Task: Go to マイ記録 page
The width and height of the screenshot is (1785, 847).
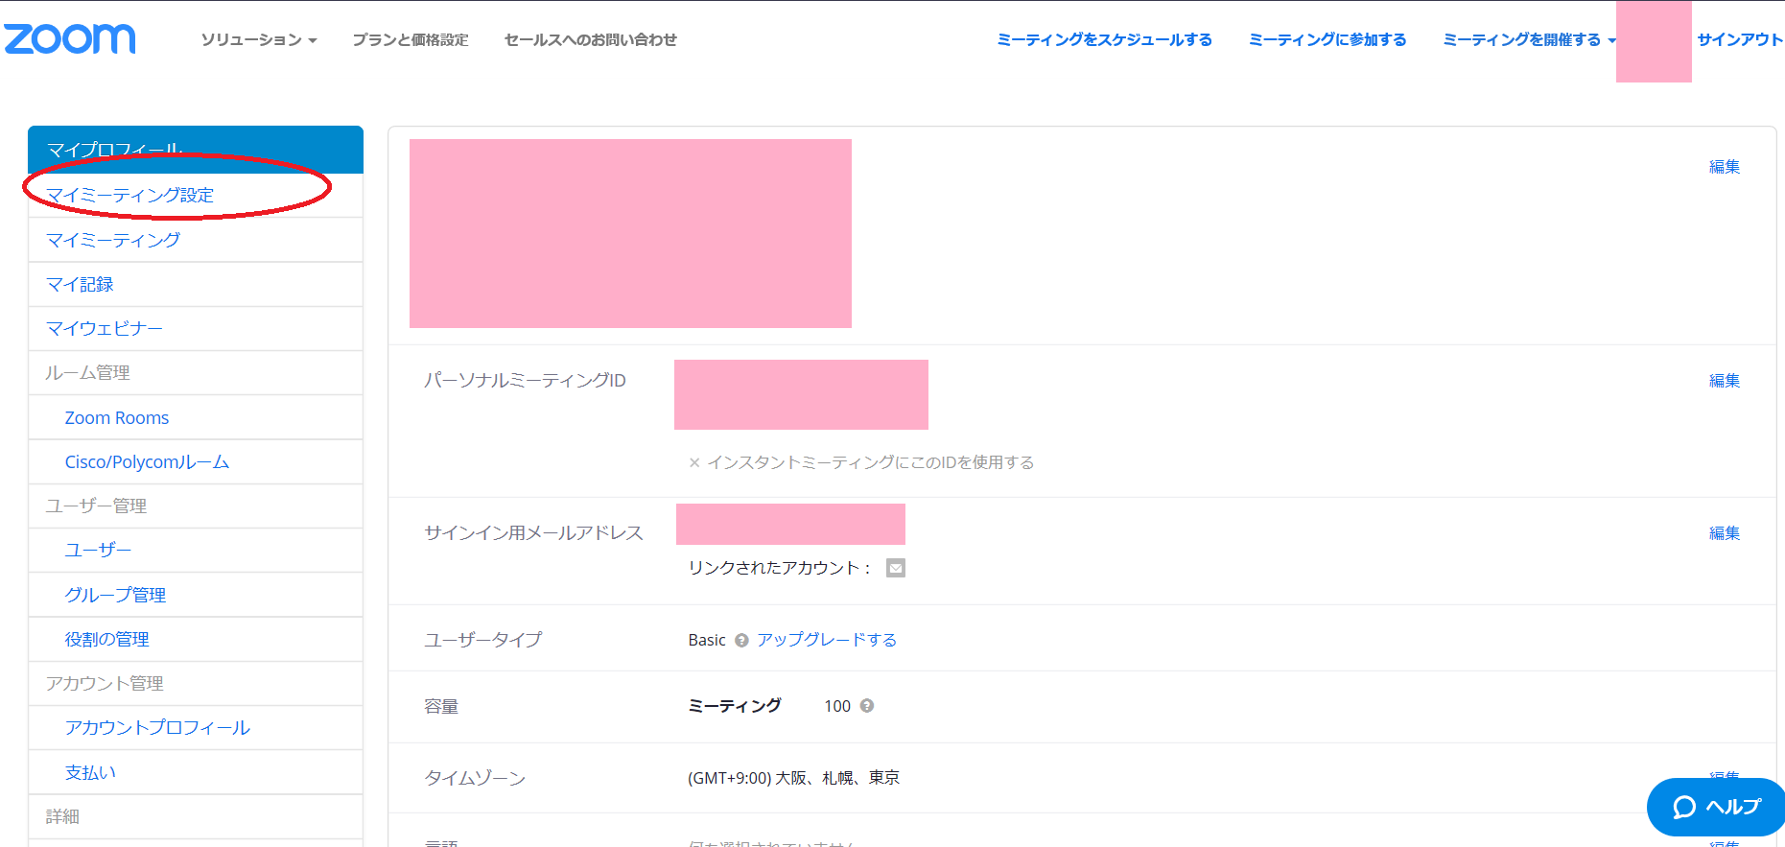Action: pos(80,285)
